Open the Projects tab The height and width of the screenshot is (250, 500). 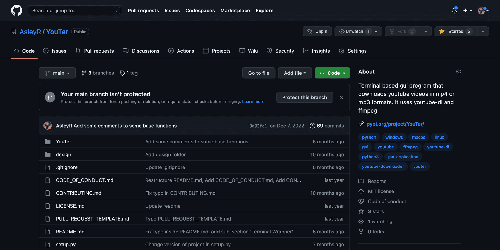click(217, 51)
